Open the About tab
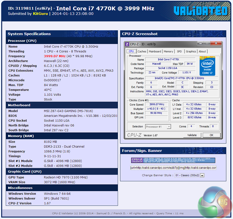 [x=202, y=52]
